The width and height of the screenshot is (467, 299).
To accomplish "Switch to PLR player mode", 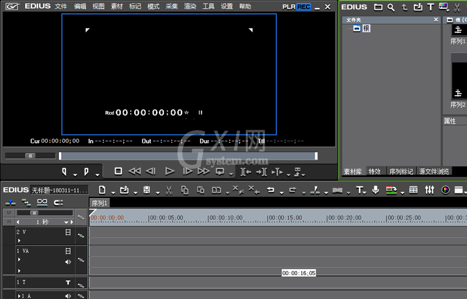I will [288, 6].
